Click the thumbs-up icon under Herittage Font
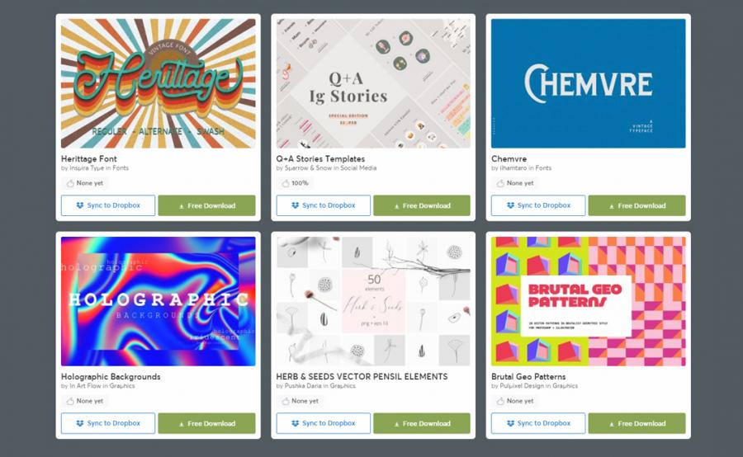 click(x=70, y=183)
